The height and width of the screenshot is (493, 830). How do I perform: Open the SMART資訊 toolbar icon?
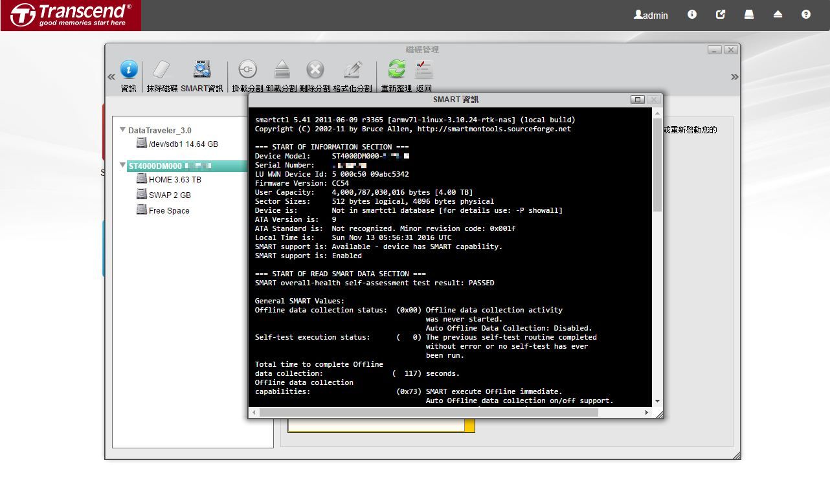coord(201,69)
